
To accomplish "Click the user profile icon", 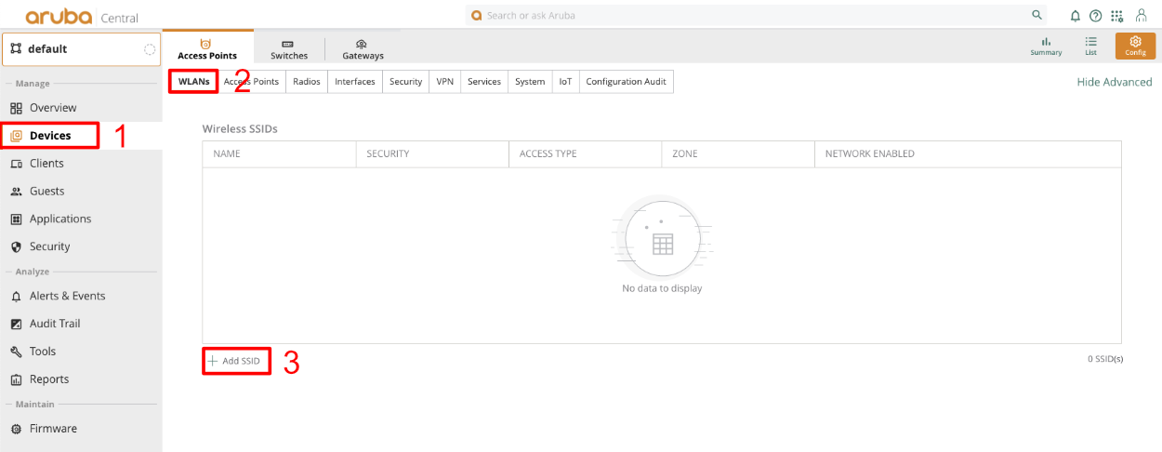I will [x=1141, y=16].
